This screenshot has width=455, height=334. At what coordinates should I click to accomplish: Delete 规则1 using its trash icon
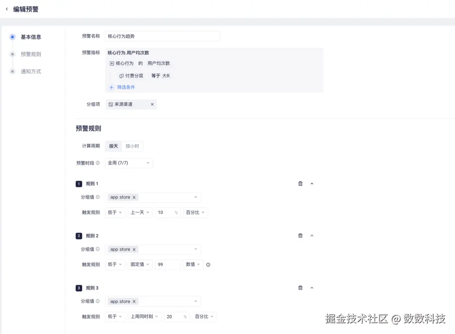(x=300, y=183)
